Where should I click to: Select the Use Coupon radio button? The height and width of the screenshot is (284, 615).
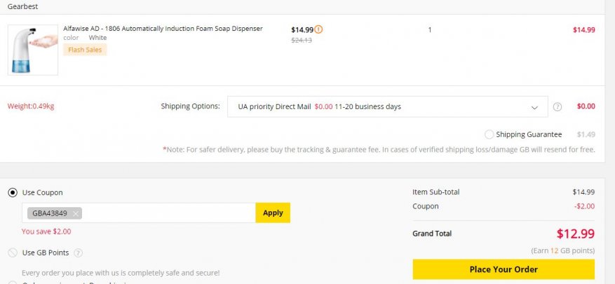[13, 192]
